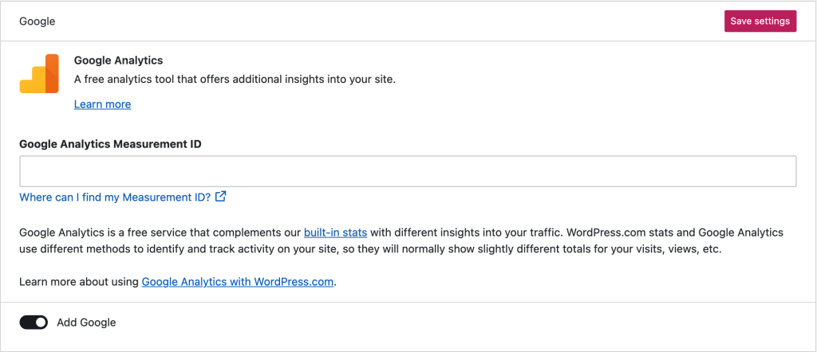
Task: Click the white knob of Add Google switch
Action: 41,323
